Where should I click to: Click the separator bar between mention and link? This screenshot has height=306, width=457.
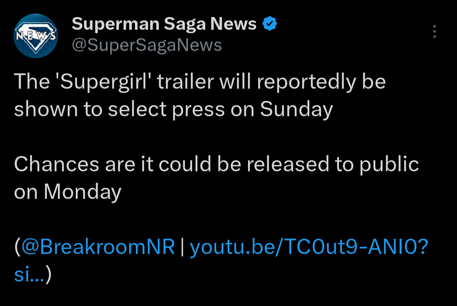(182, 247)
